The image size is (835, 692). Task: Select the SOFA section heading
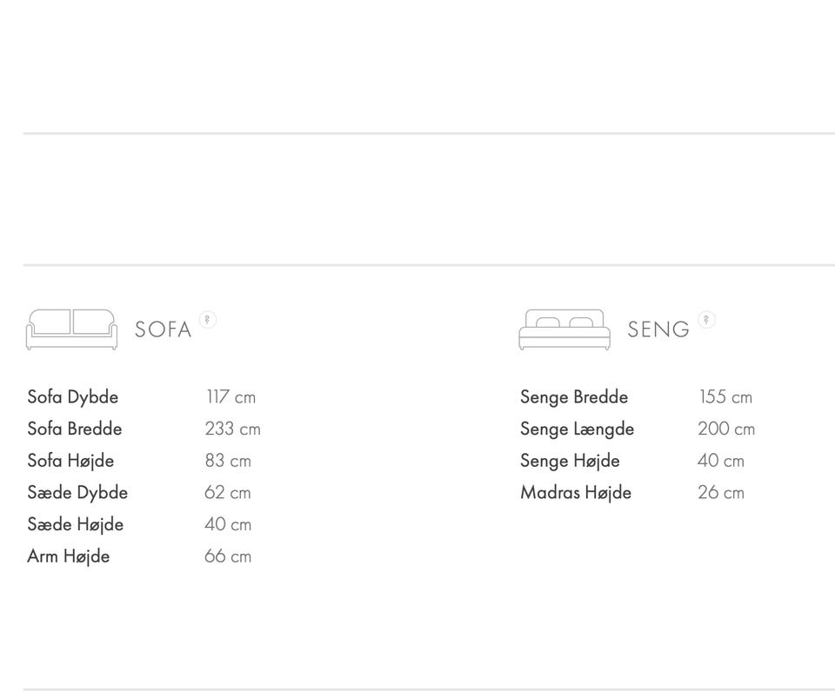163,329
